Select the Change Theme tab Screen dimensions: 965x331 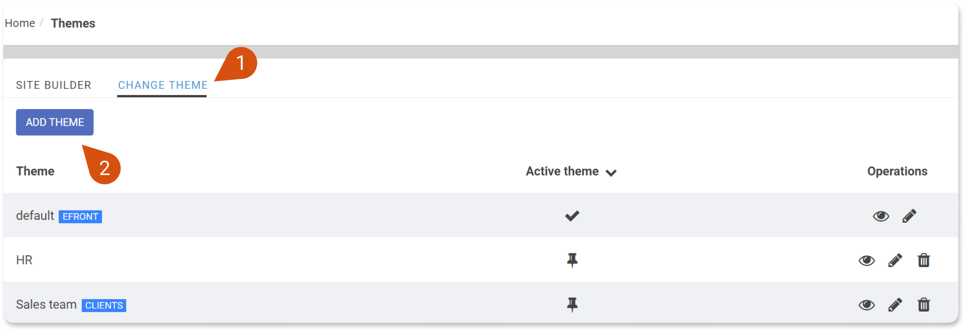[162, 85]
